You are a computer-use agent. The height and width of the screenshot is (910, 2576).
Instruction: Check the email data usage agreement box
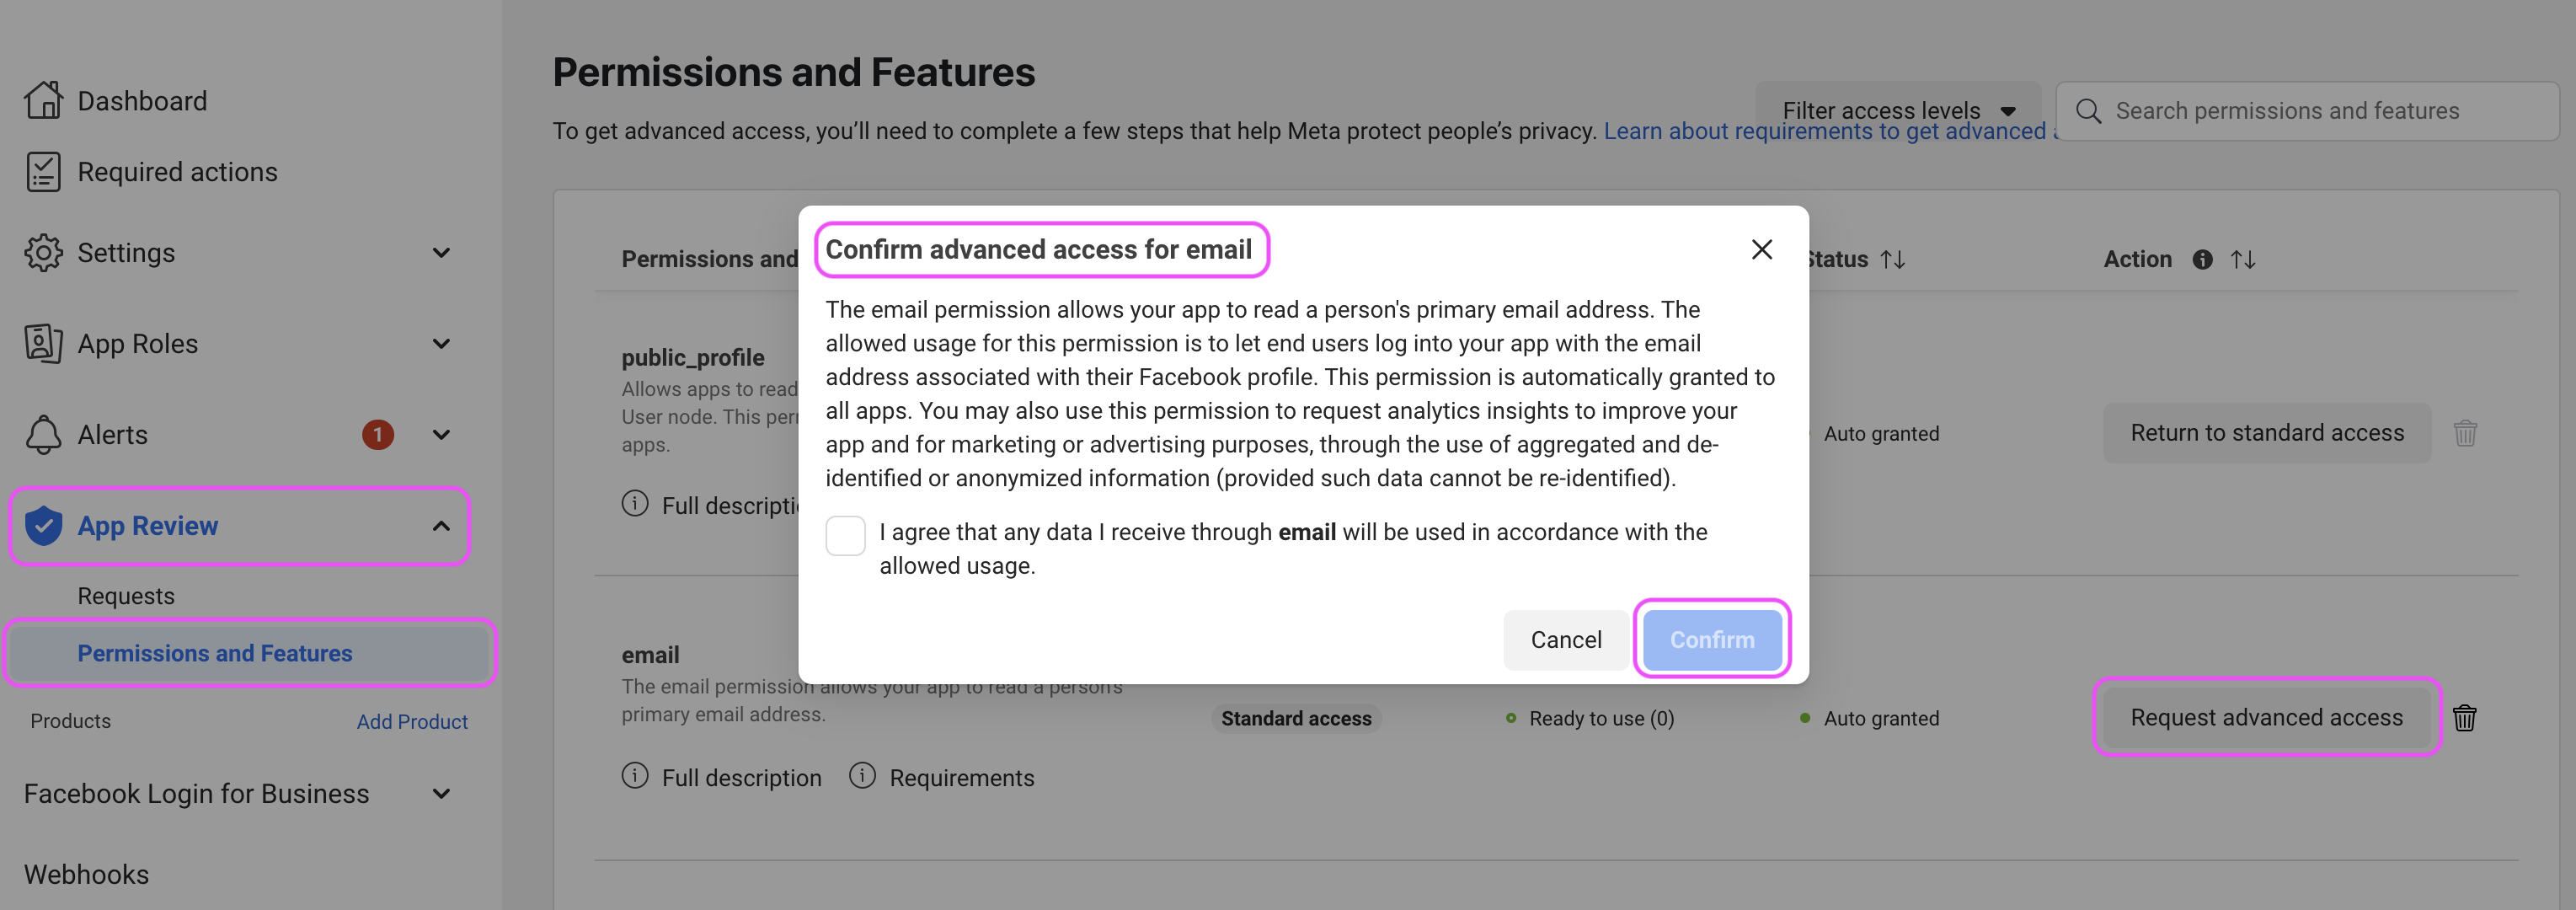coord(845,536)
